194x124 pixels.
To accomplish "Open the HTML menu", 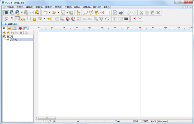I will point(77,7).
